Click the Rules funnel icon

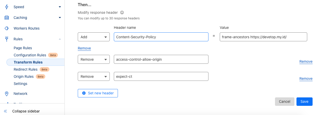point(7,39)
